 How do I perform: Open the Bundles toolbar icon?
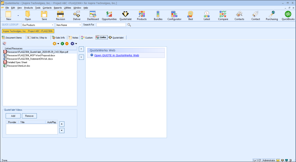[x=158, y=16]
